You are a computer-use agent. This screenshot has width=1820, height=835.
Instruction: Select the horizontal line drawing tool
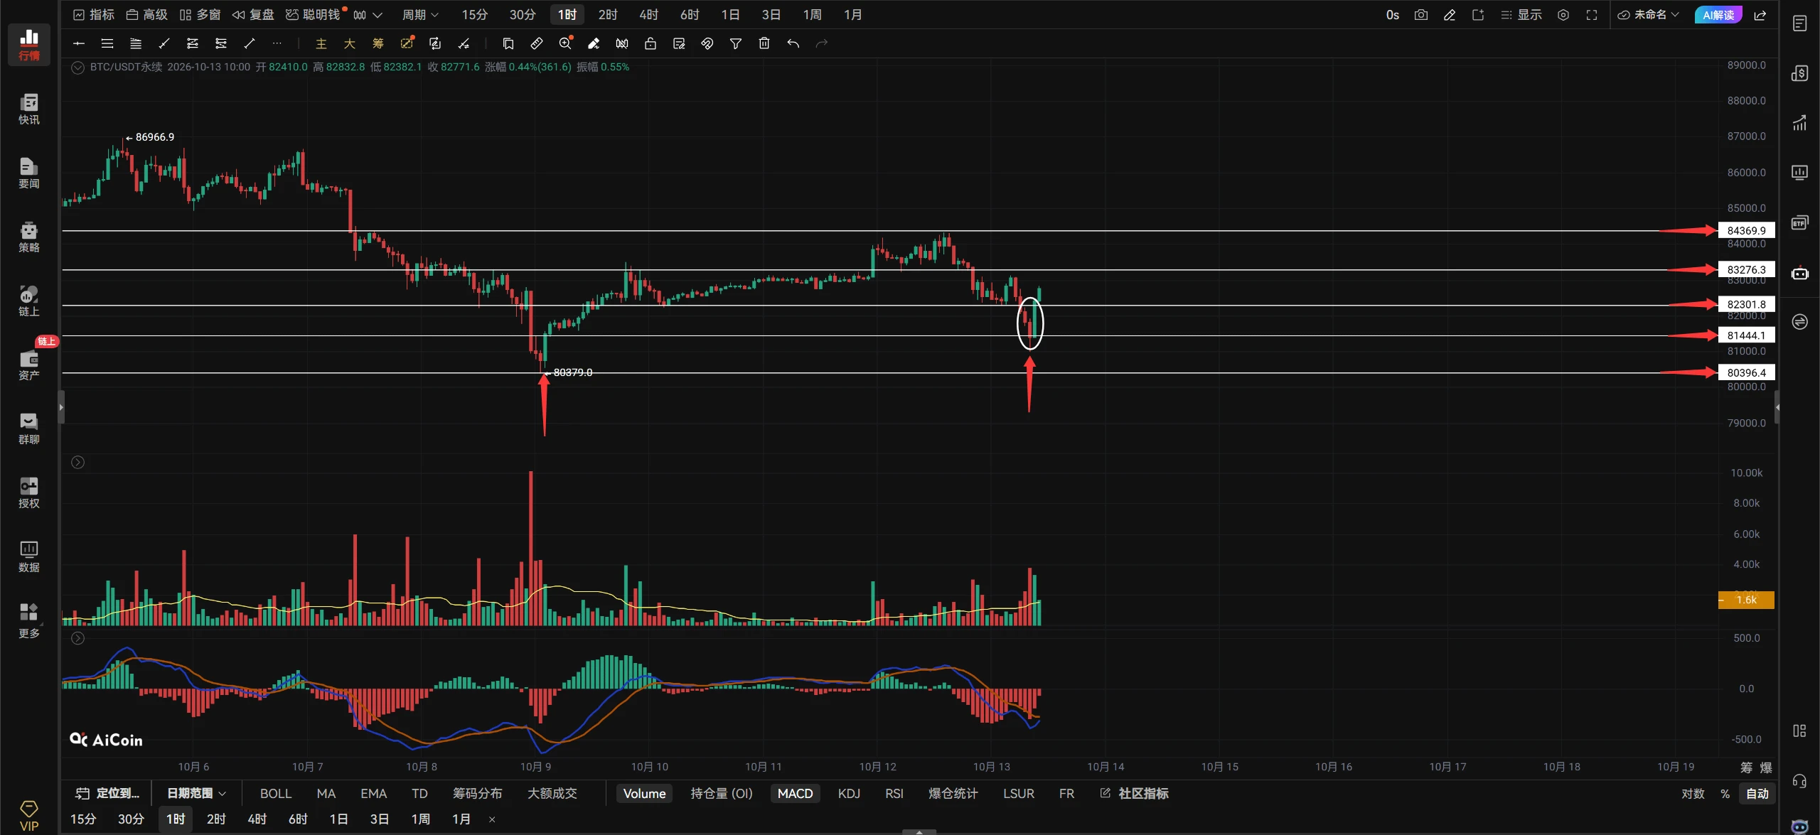[79, 43]
